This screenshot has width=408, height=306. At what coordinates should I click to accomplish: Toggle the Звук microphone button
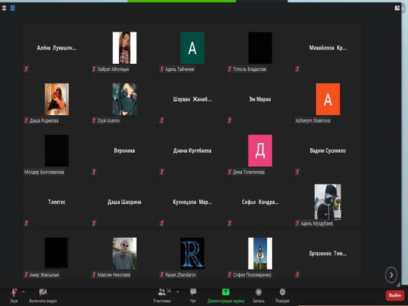14,296
